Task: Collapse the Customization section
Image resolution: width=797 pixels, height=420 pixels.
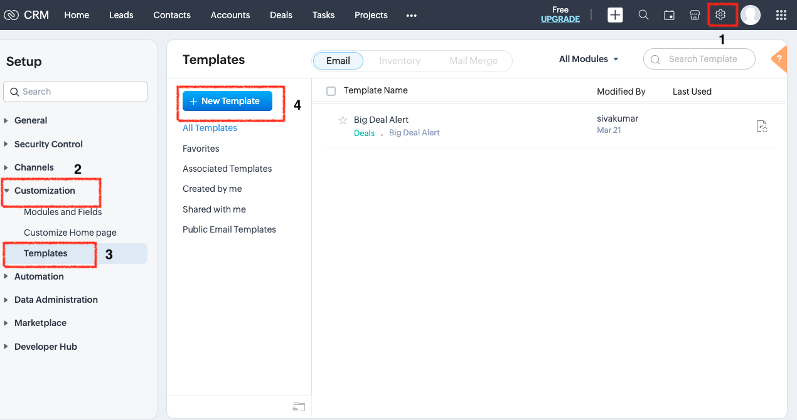Action: click(45, 190)
